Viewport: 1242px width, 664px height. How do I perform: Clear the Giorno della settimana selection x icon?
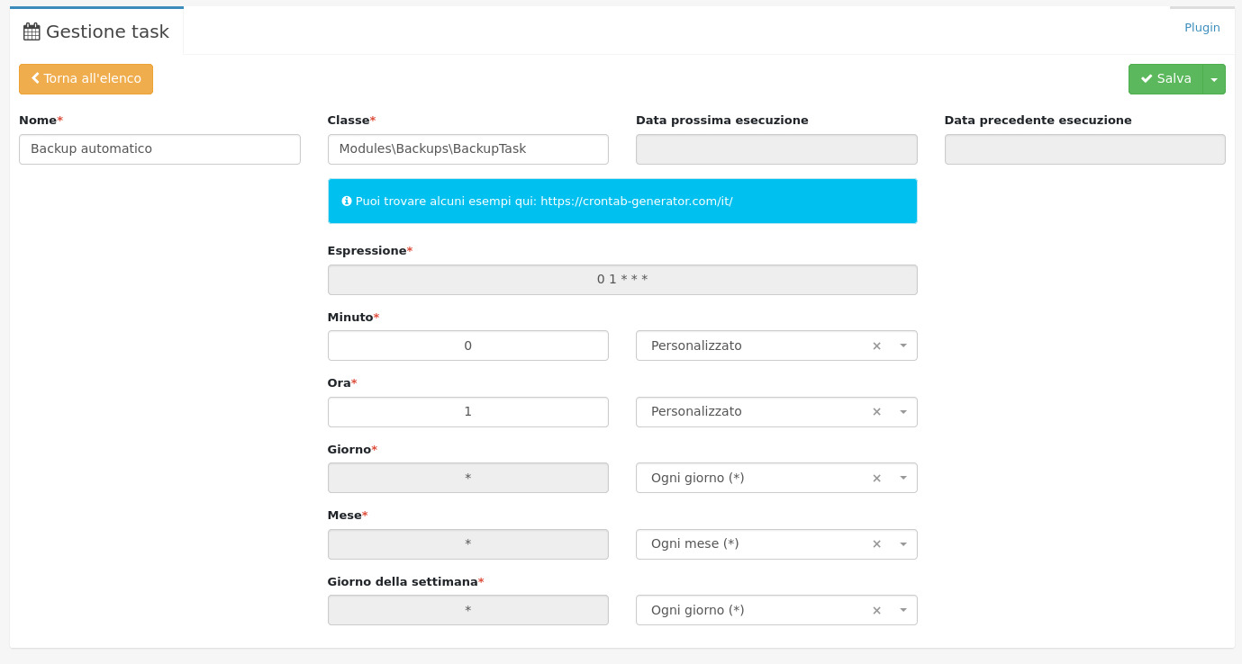click(876, 611)
